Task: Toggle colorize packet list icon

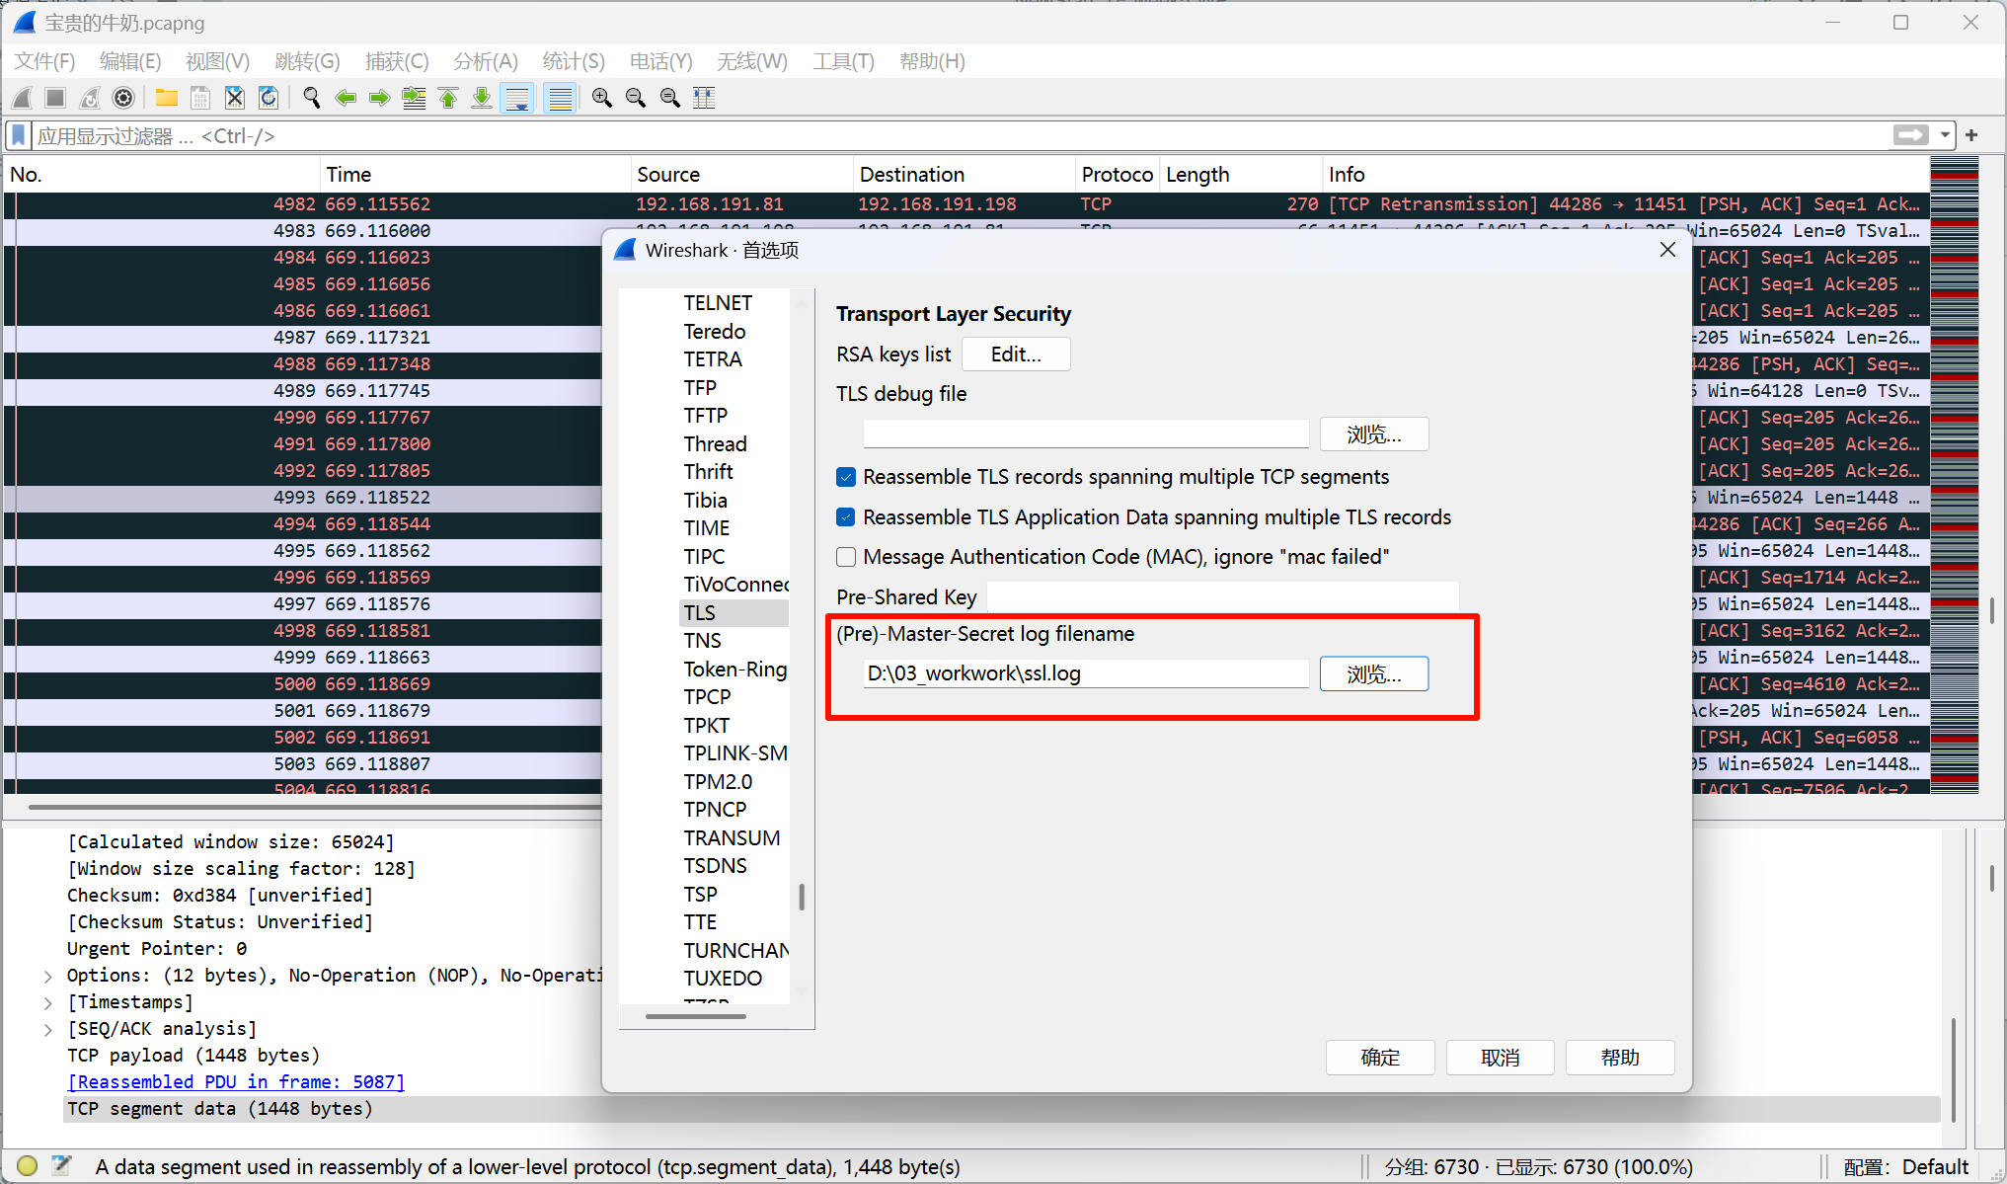Action: (560, 98)
